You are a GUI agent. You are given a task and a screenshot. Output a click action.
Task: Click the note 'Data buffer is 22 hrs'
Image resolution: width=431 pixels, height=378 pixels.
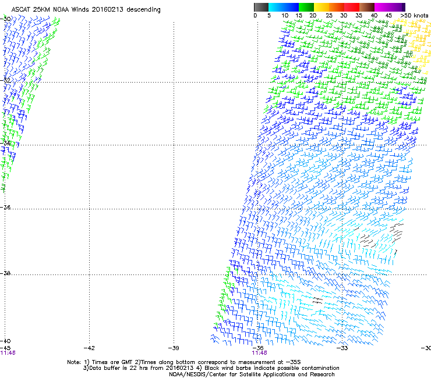coord(119,368)
